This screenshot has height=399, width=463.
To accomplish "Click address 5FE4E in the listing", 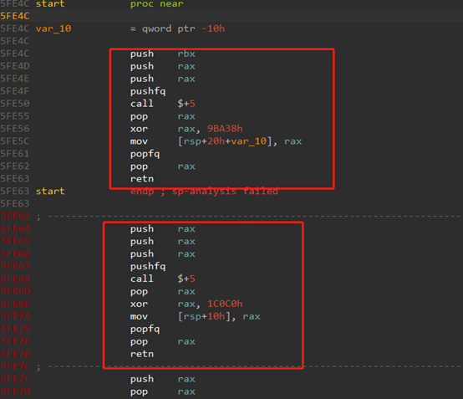I will coord(15,79).
